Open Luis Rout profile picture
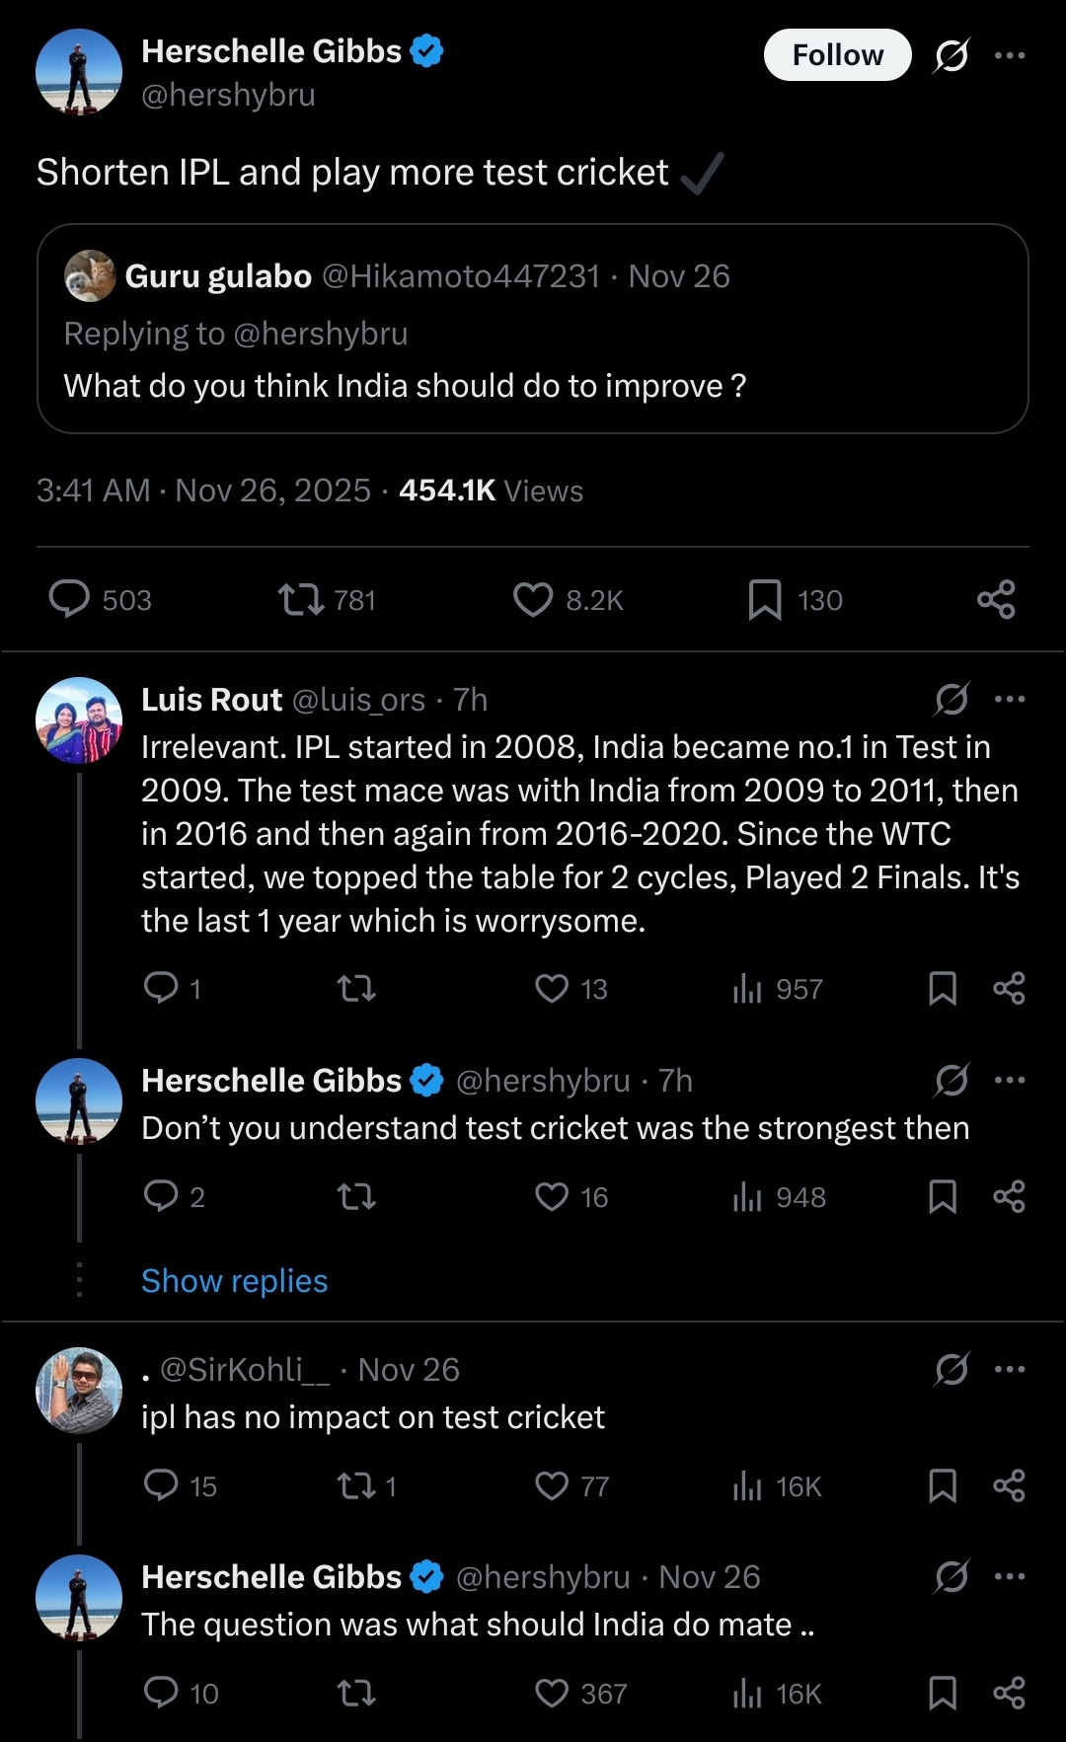This screenshot has width=1066, height=1742. coord(79,720)
